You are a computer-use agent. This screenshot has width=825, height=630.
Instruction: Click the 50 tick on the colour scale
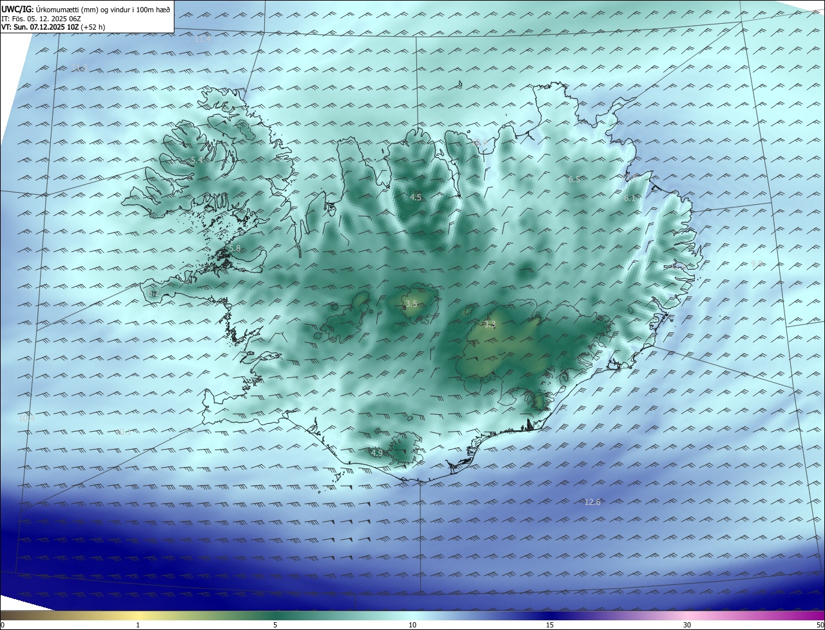(x=820, y=625)
